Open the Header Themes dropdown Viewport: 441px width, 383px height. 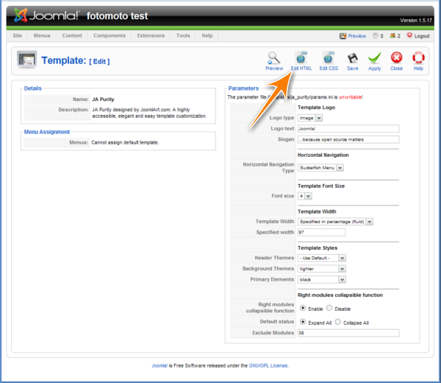(322, 258)
